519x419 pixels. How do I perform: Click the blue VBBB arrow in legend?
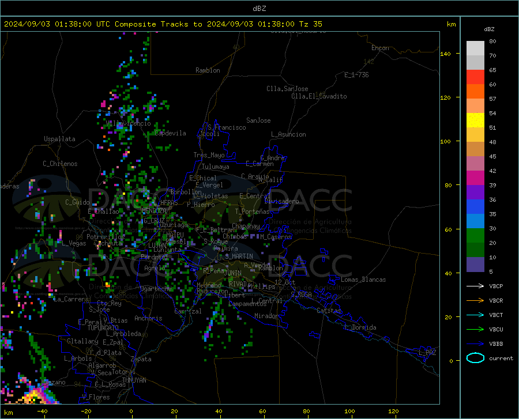pos(475,344)
